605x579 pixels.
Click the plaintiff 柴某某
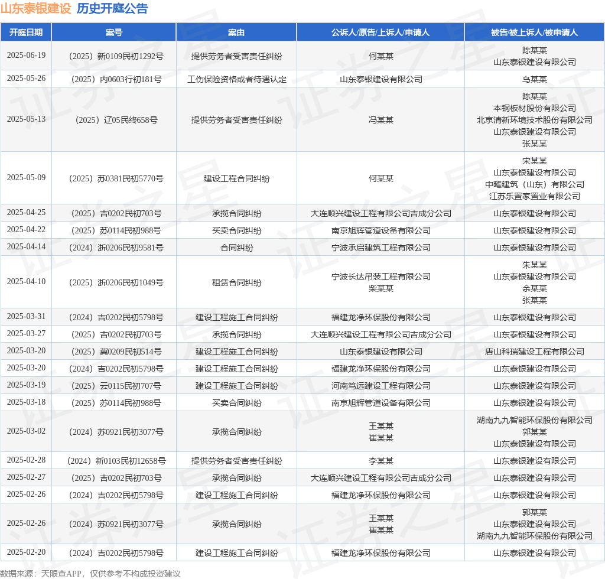coord(381,288)
